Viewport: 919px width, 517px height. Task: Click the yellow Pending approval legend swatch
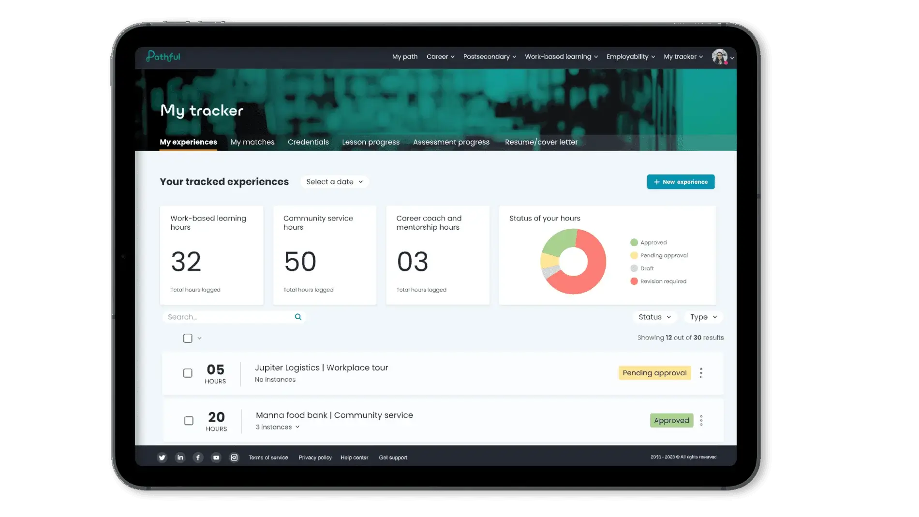[634, 255]
